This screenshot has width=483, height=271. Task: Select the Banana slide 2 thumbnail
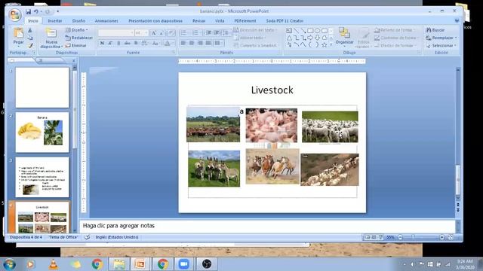click(x=42, y=132)
